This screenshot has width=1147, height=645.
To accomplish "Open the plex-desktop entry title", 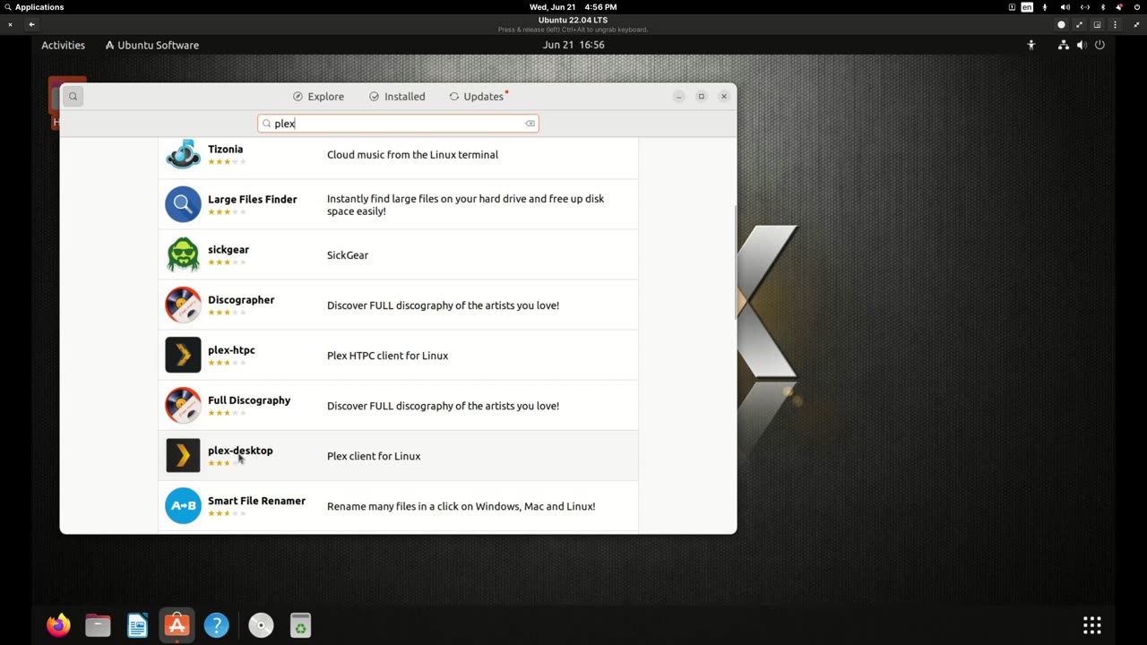I will (x=240, y=451).
